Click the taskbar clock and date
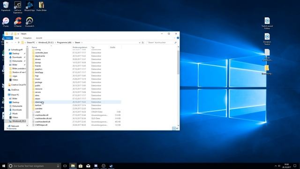Screen dimensions: 300x169 point(286,166)
